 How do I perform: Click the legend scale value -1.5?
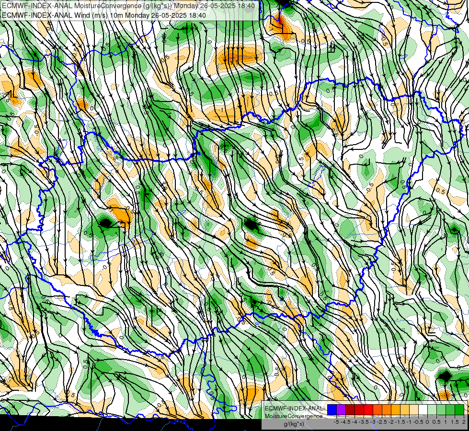click(400, 422)
